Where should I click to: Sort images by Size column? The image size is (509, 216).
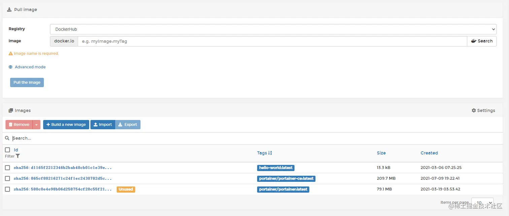[381, 153]
